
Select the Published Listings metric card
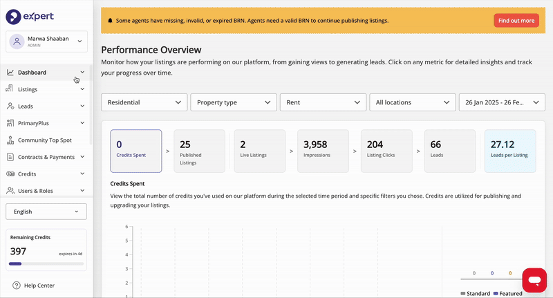tap(199, 151)
